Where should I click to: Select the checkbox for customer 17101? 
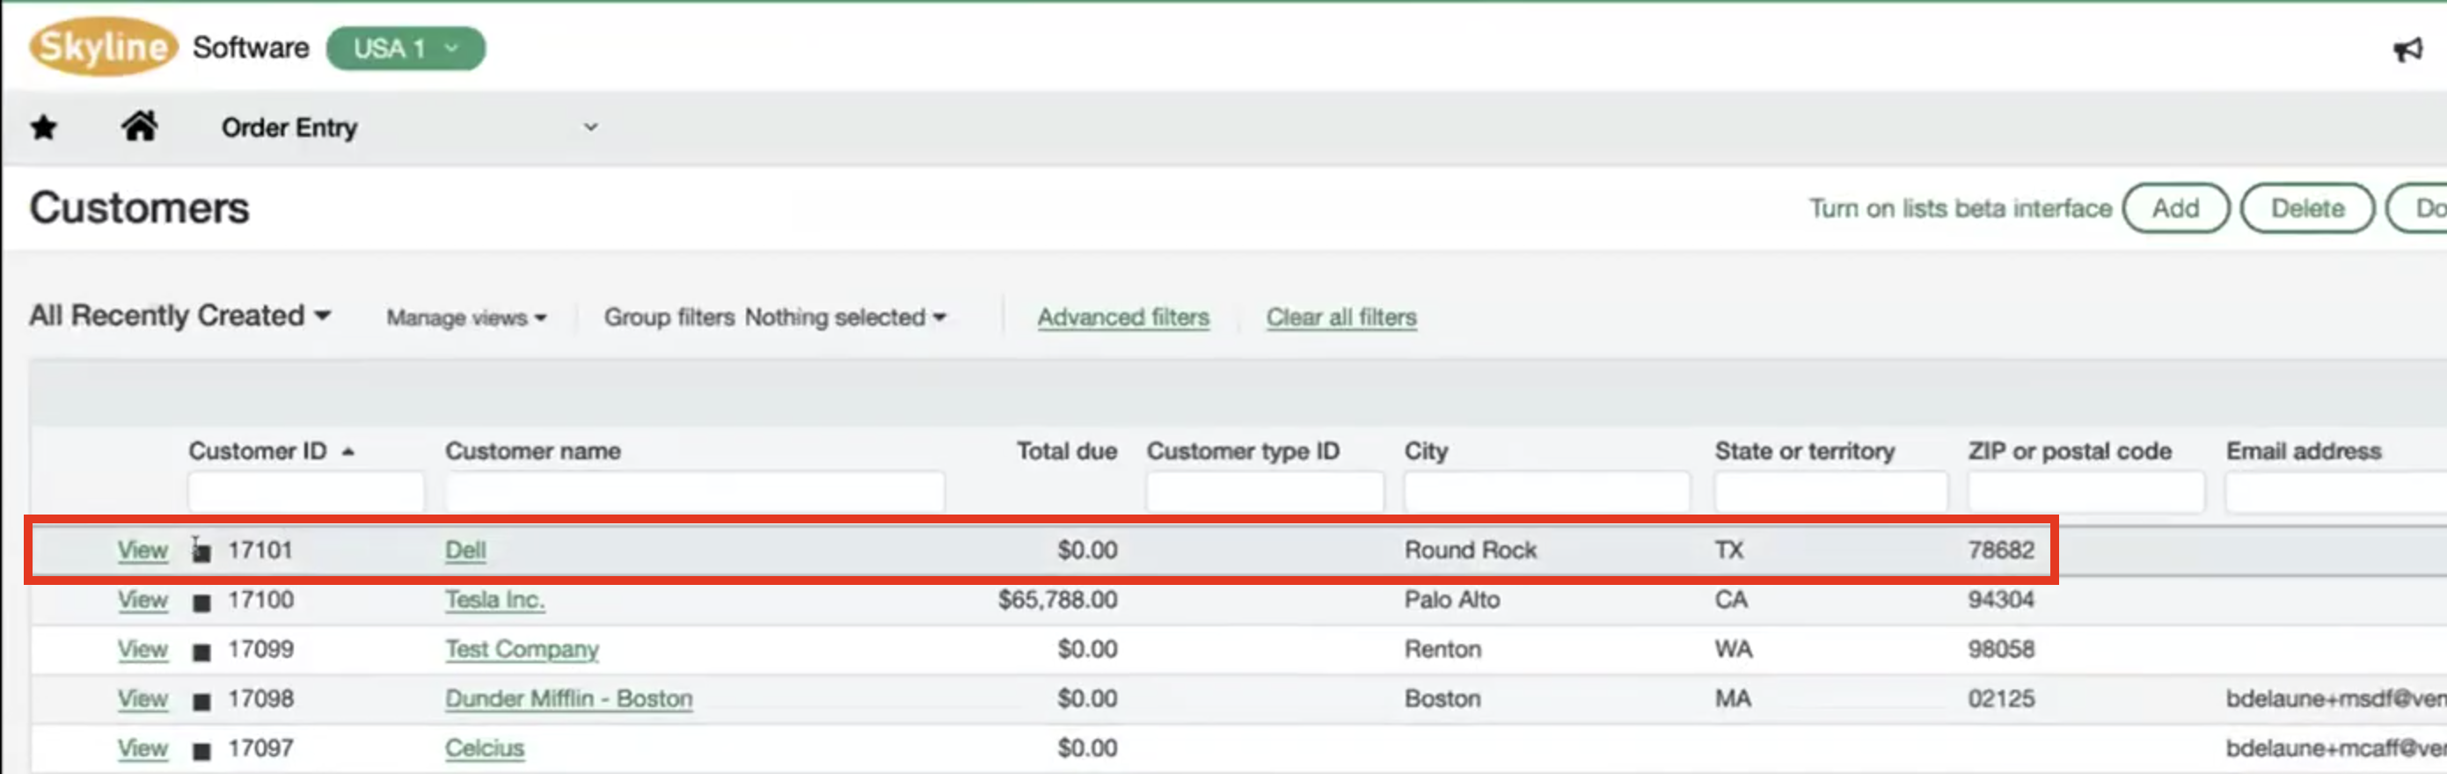201,551
